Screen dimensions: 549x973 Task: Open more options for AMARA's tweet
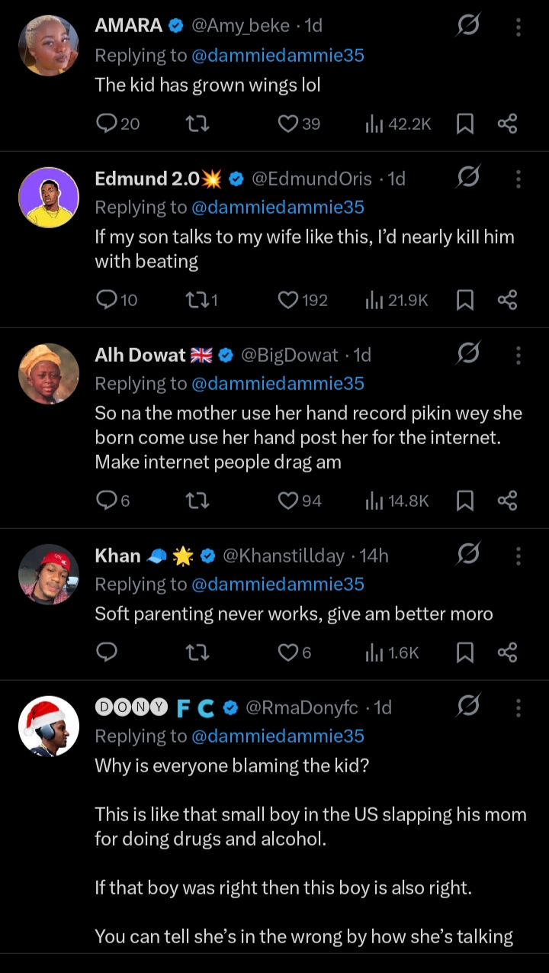518,27
